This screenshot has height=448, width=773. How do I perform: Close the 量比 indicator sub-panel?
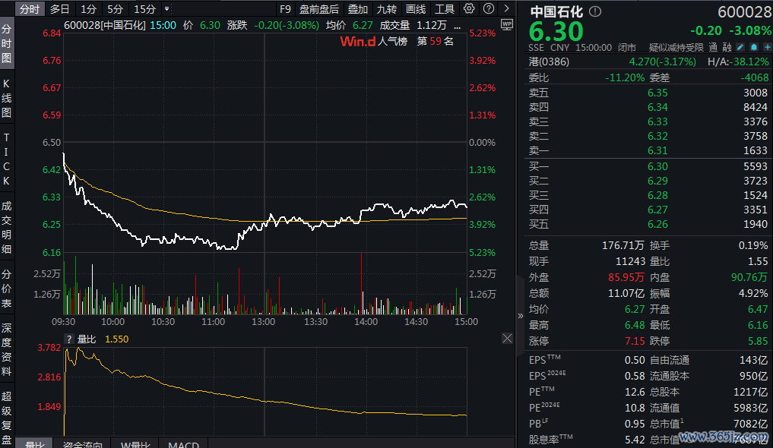click(x=507, y=339)
